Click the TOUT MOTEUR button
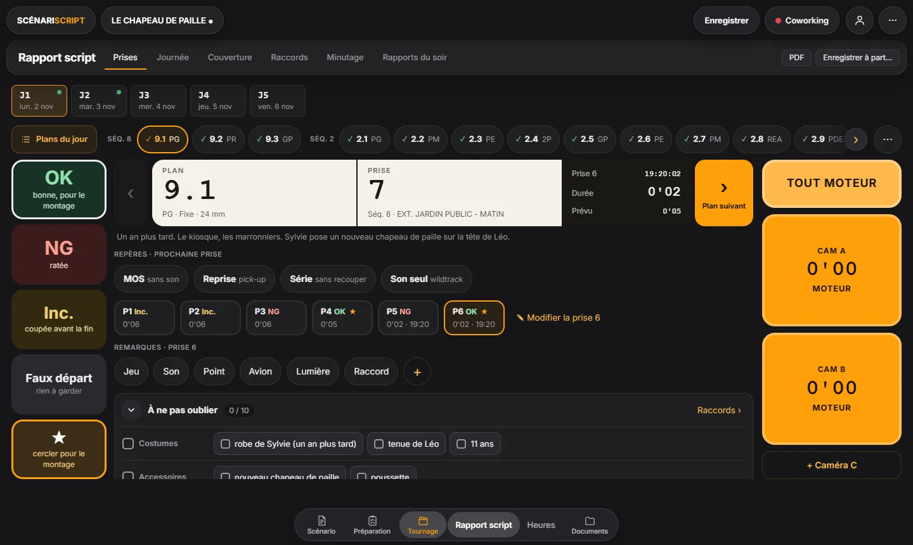 click(x=831, y=184)
